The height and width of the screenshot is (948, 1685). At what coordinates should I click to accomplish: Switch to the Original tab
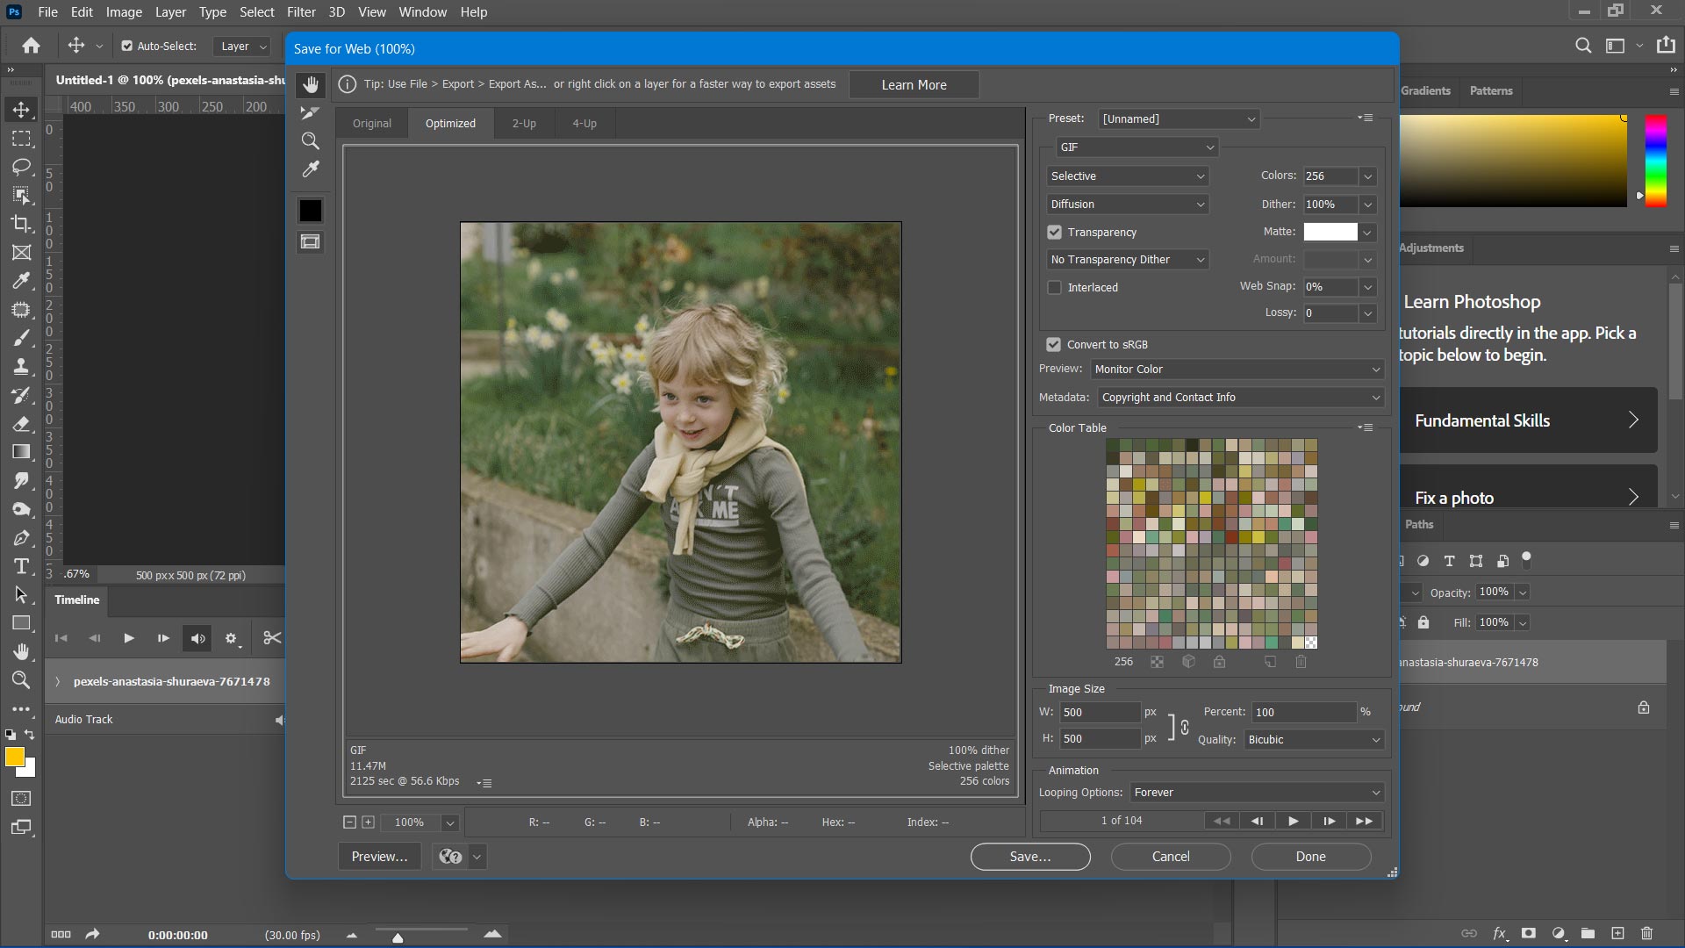click(x=372, y=123)
